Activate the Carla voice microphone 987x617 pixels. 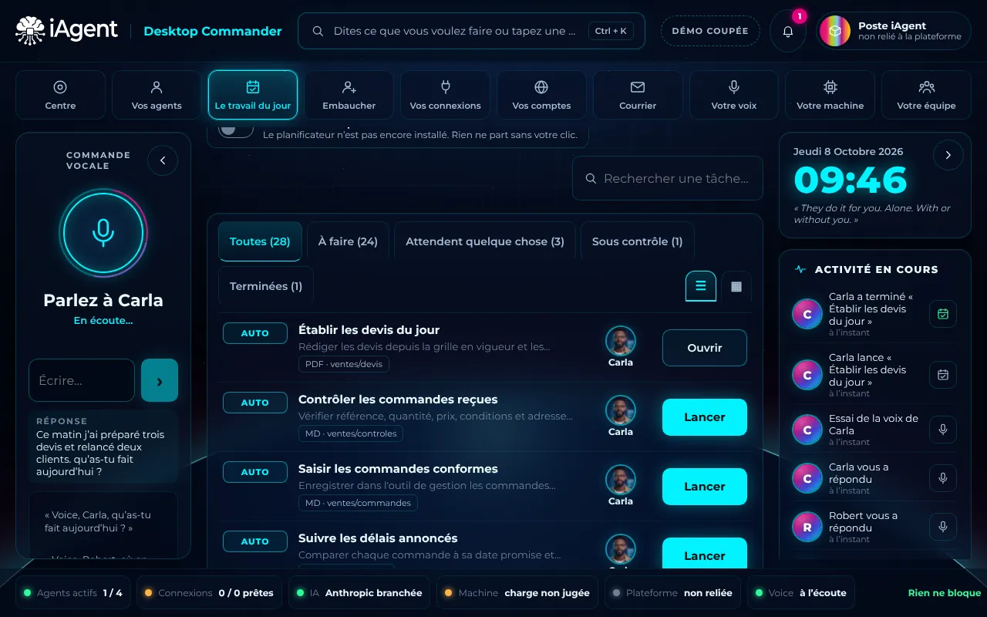[x=103, y=232]
